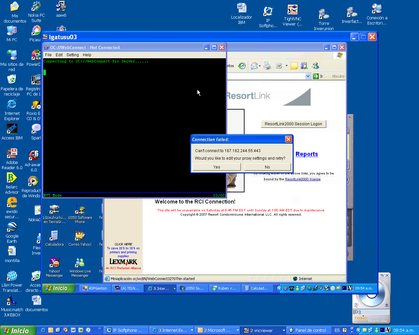Click the green Go arrow beside address bar

click(316, 76)
